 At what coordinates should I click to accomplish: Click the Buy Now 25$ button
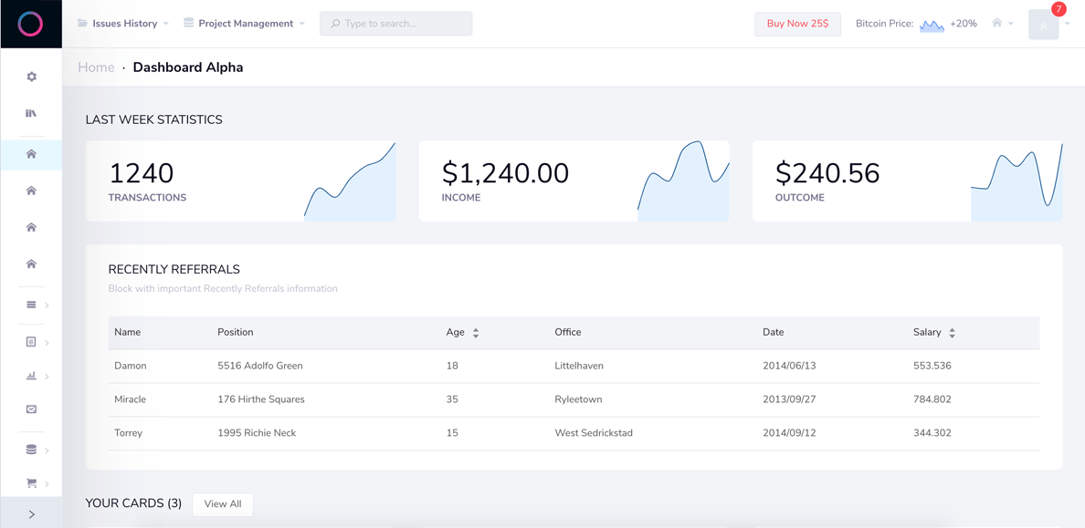pos(798,24)
